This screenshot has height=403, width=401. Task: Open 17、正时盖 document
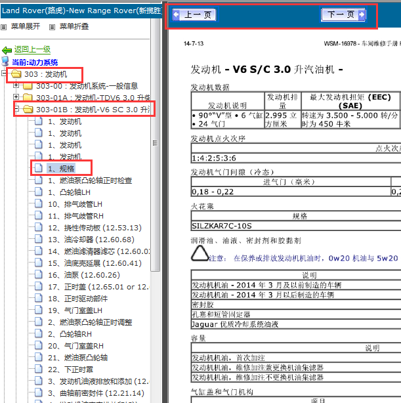(x=99, y=287)
